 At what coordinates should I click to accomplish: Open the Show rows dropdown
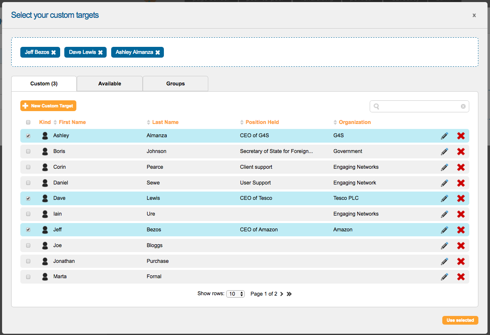click(x=235, y=294)
